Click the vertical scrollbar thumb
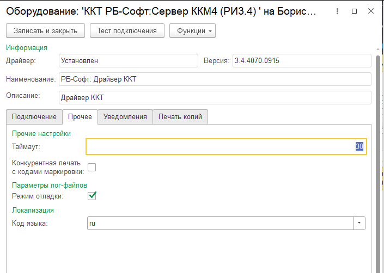Image resolution: width=384 pixels, height=273 pixels. pos(378,164)
